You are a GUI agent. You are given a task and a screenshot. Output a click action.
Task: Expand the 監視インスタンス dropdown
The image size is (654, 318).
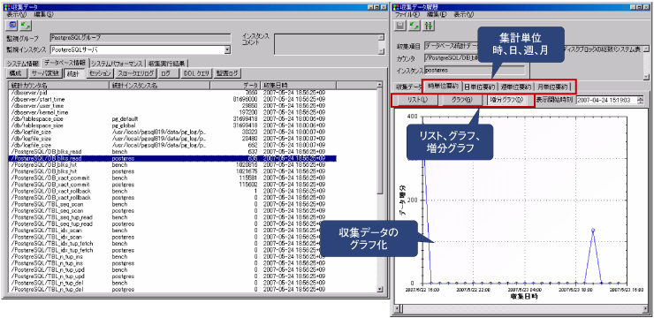[x=227, y=49]
